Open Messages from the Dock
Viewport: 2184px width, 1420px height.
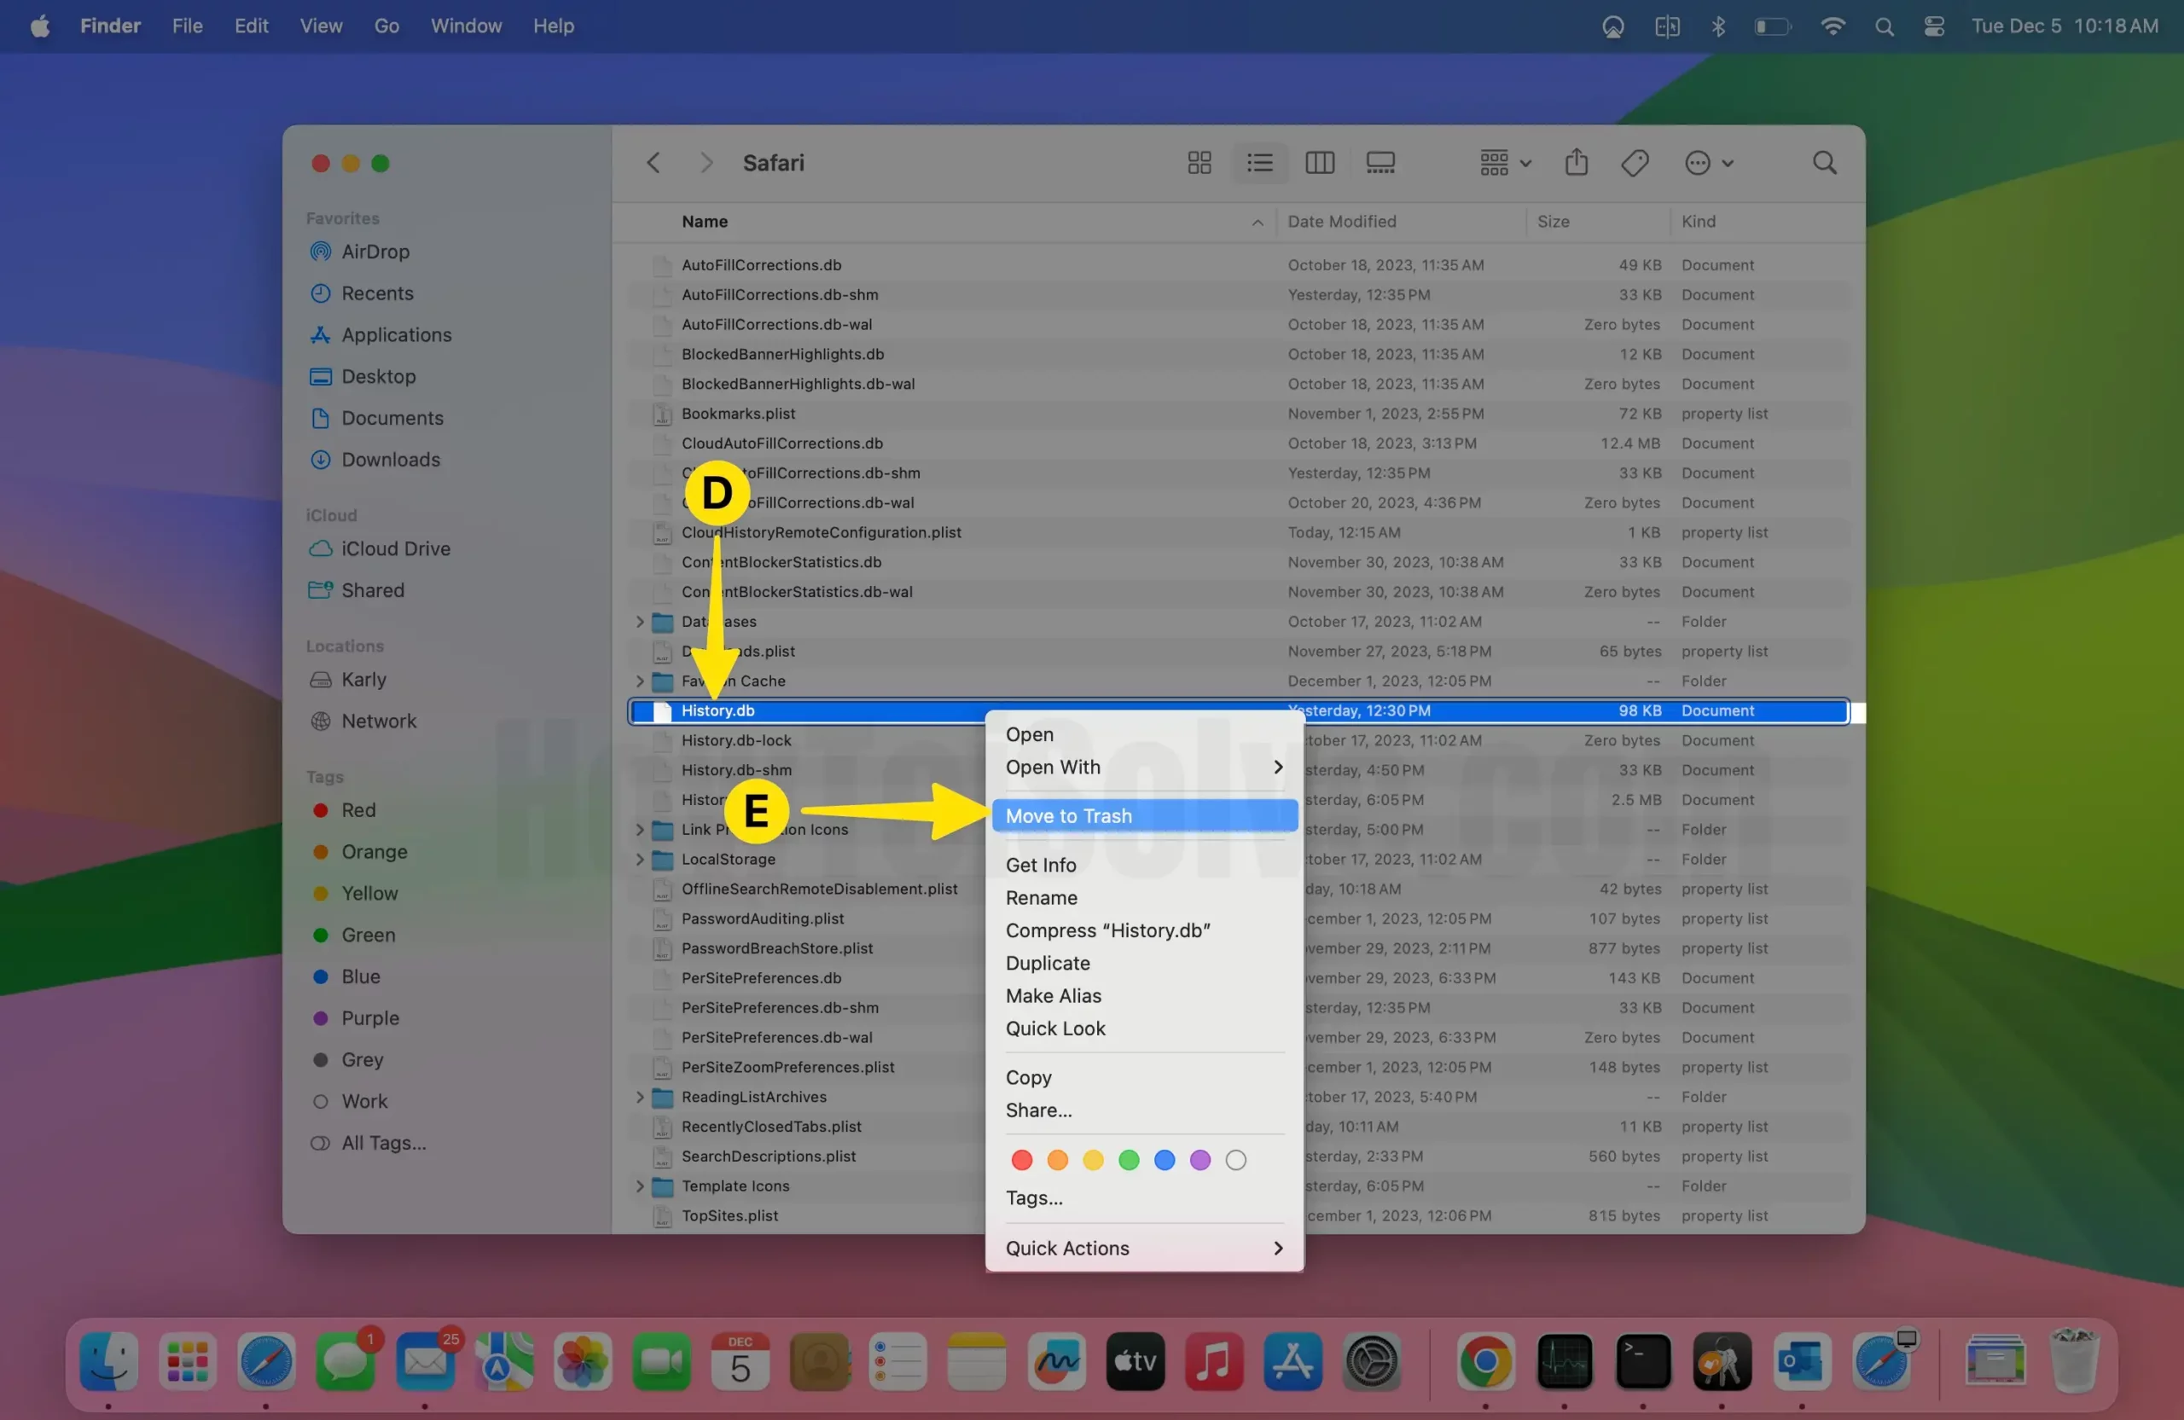(x=345, y=1360)
